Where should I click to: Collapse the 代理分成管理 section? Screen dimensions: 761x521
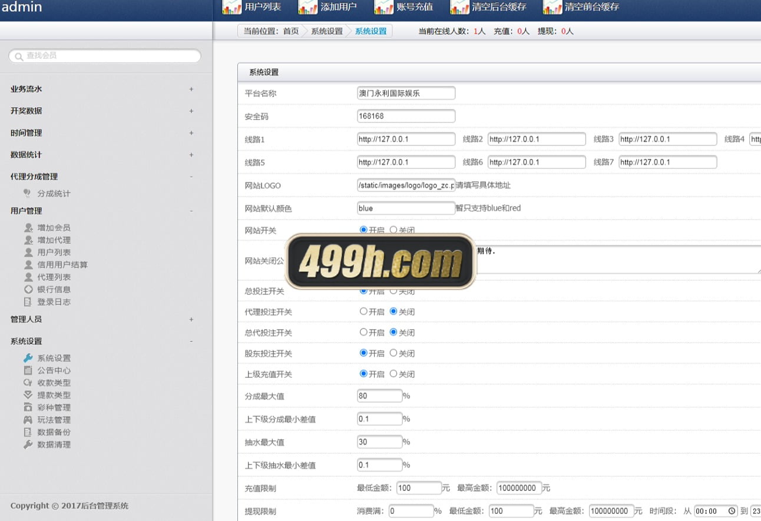tap(191, 177)
